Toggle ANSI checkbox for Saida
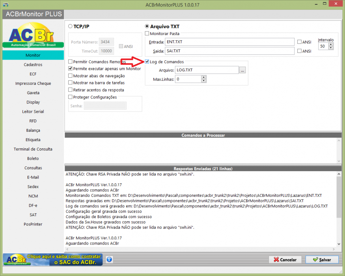 [299, 51]
